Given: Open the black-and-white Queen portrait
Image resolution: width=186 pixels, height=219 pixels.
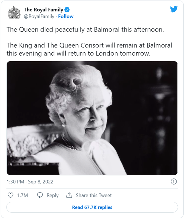Looking at the screenshot, I should (92, 118).
